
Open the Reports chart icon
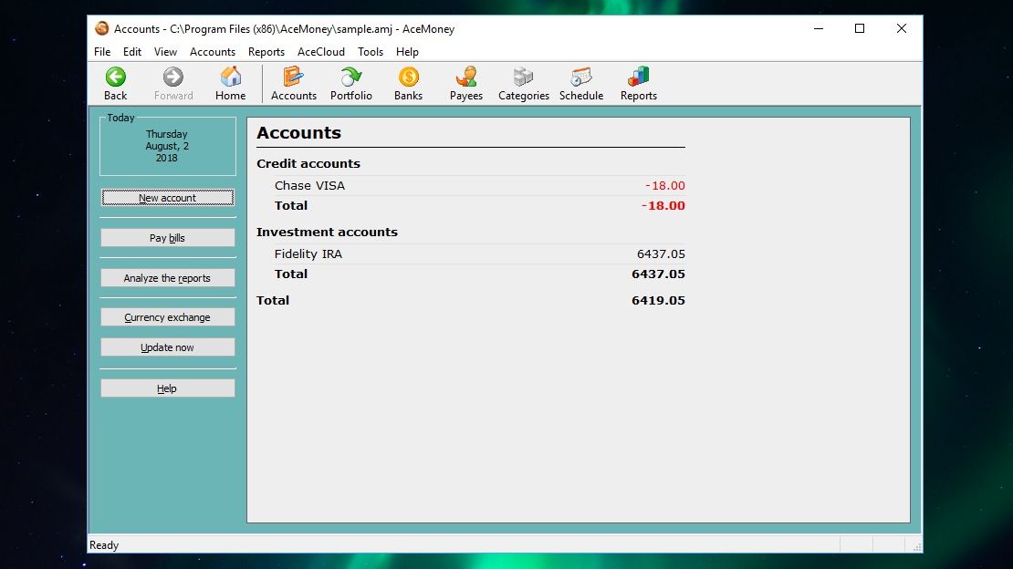[638, 77]
